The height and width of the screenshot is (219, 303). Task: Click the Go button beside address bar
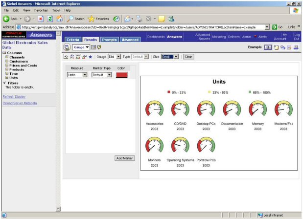277,27
